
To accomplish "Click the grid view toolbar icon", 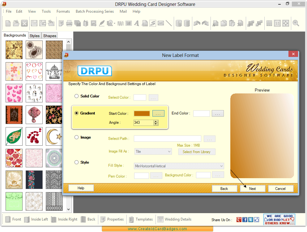I will point(269,23).
